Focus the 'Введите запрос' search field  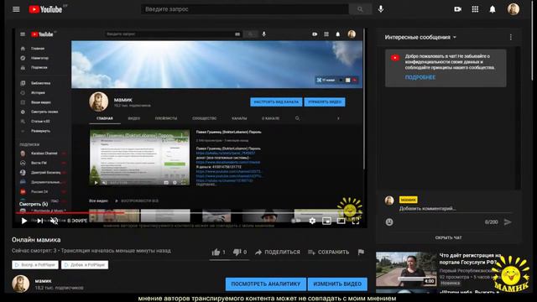244,9
